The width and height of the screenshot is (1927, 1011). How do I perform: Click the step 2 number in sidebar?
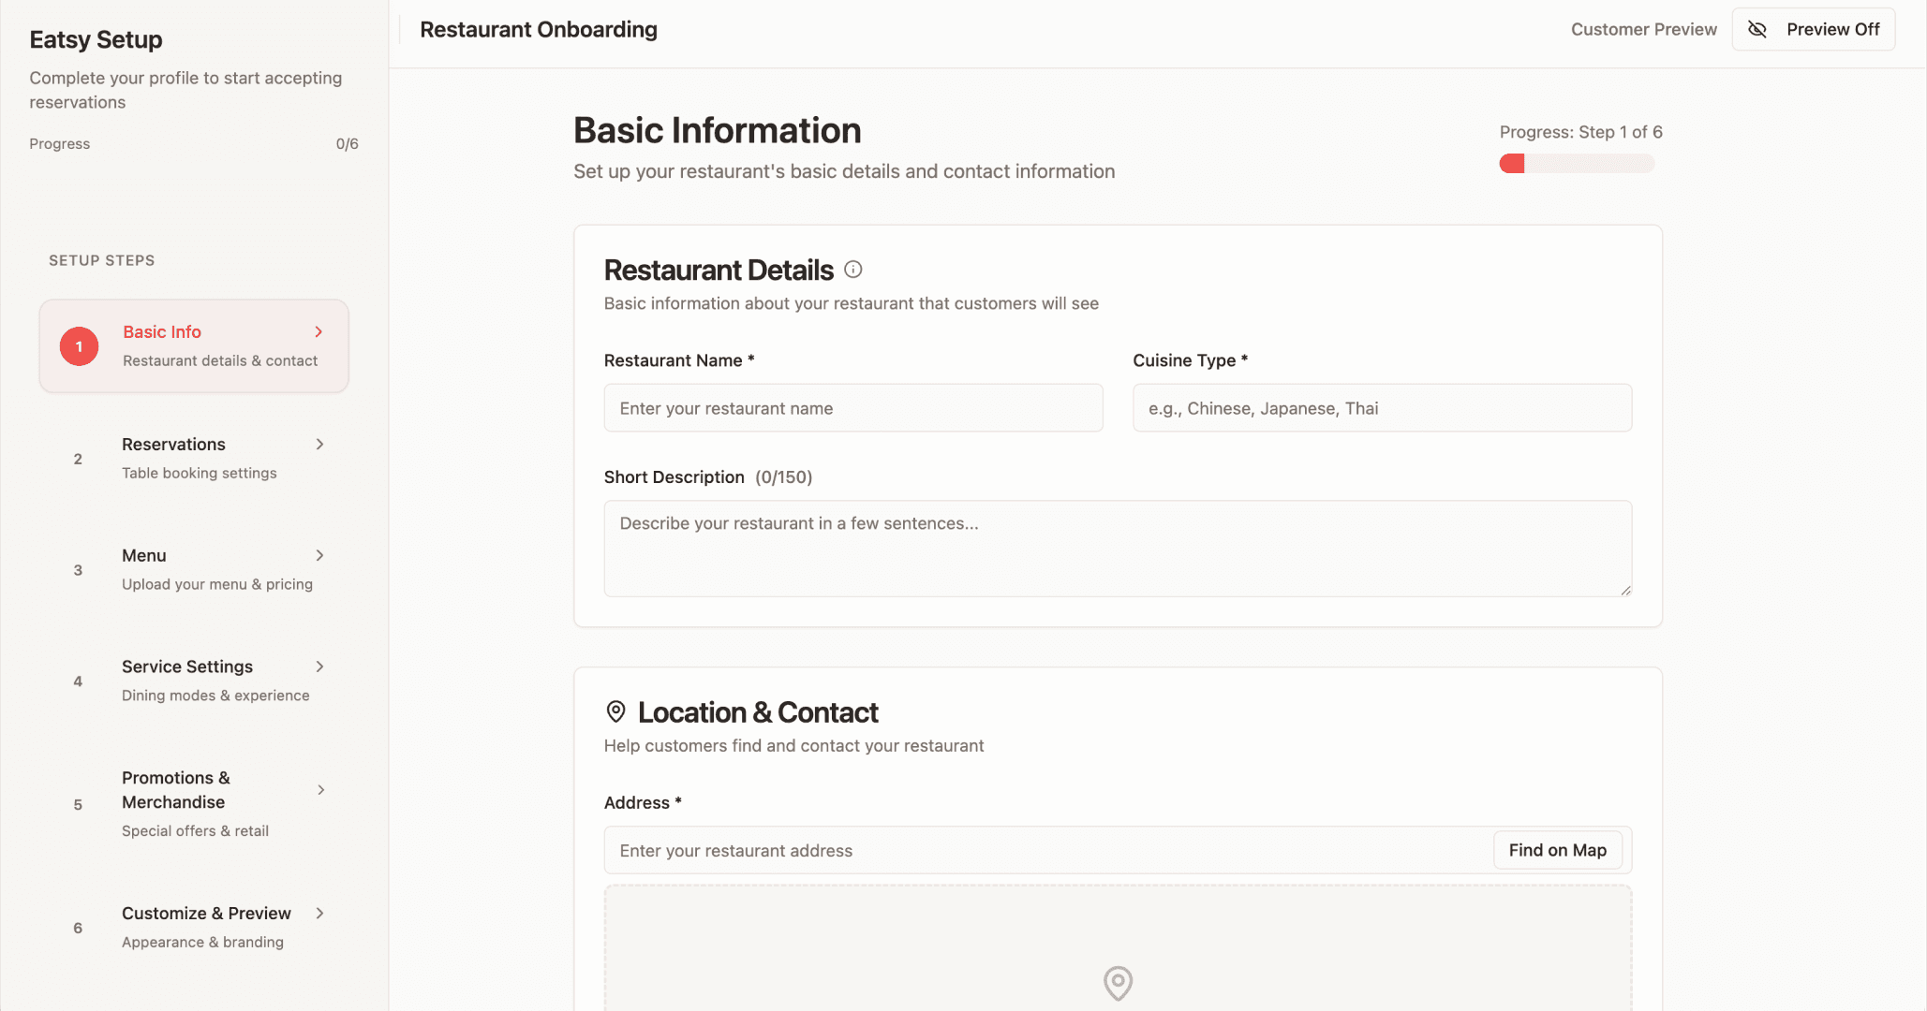tap(78, 459)
